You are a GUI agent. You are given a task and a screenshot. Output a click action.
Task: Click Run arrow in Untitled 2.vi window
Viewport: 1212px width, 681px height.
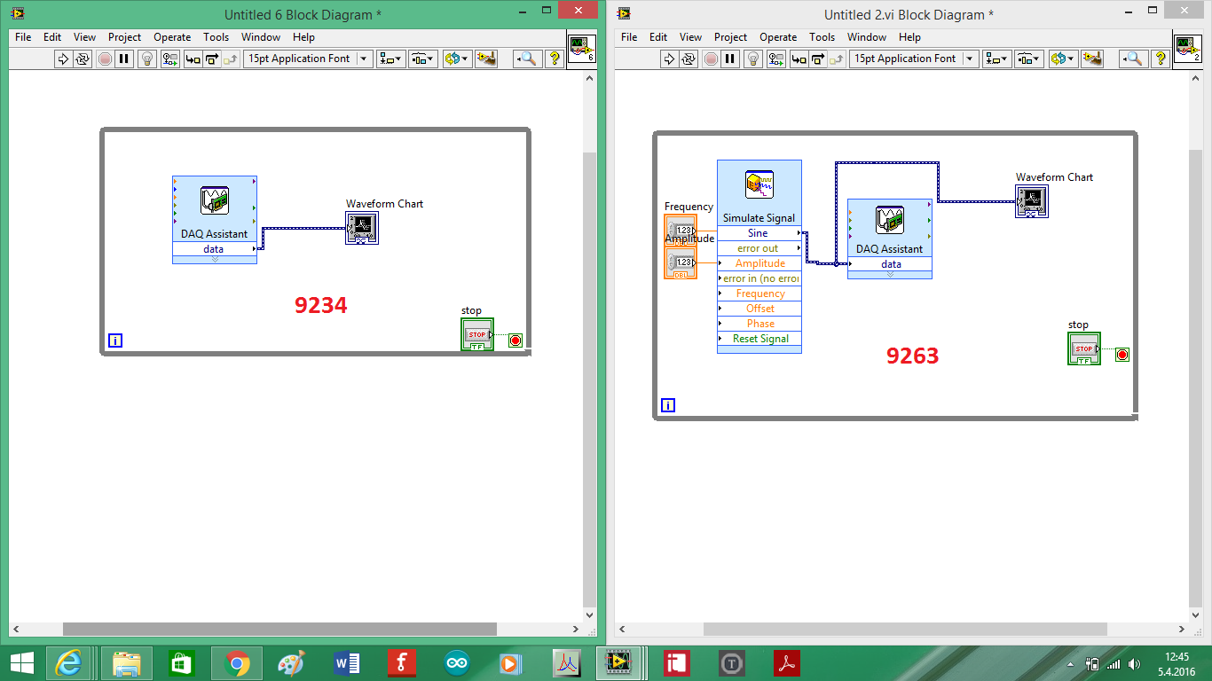(x=669, y=59)
